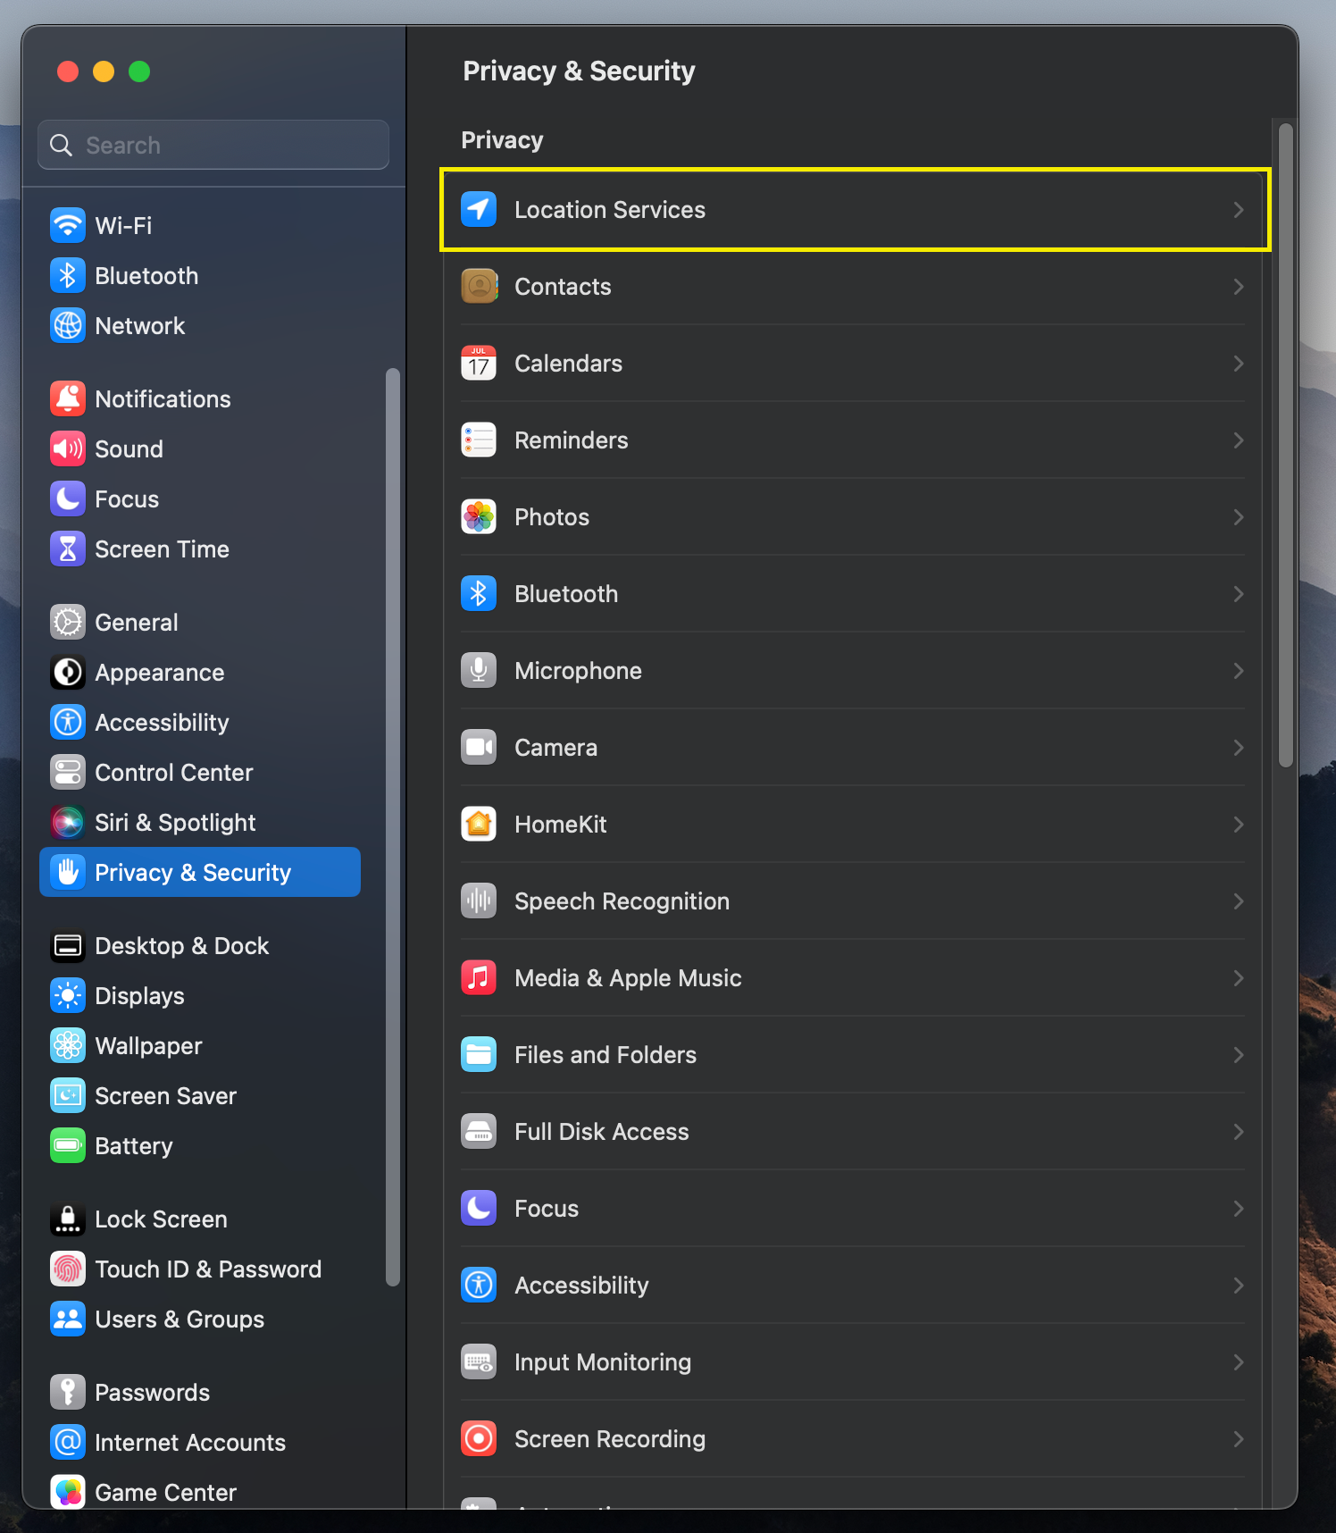Select Accessibility in the sidebar

click(x=200, y=722)
